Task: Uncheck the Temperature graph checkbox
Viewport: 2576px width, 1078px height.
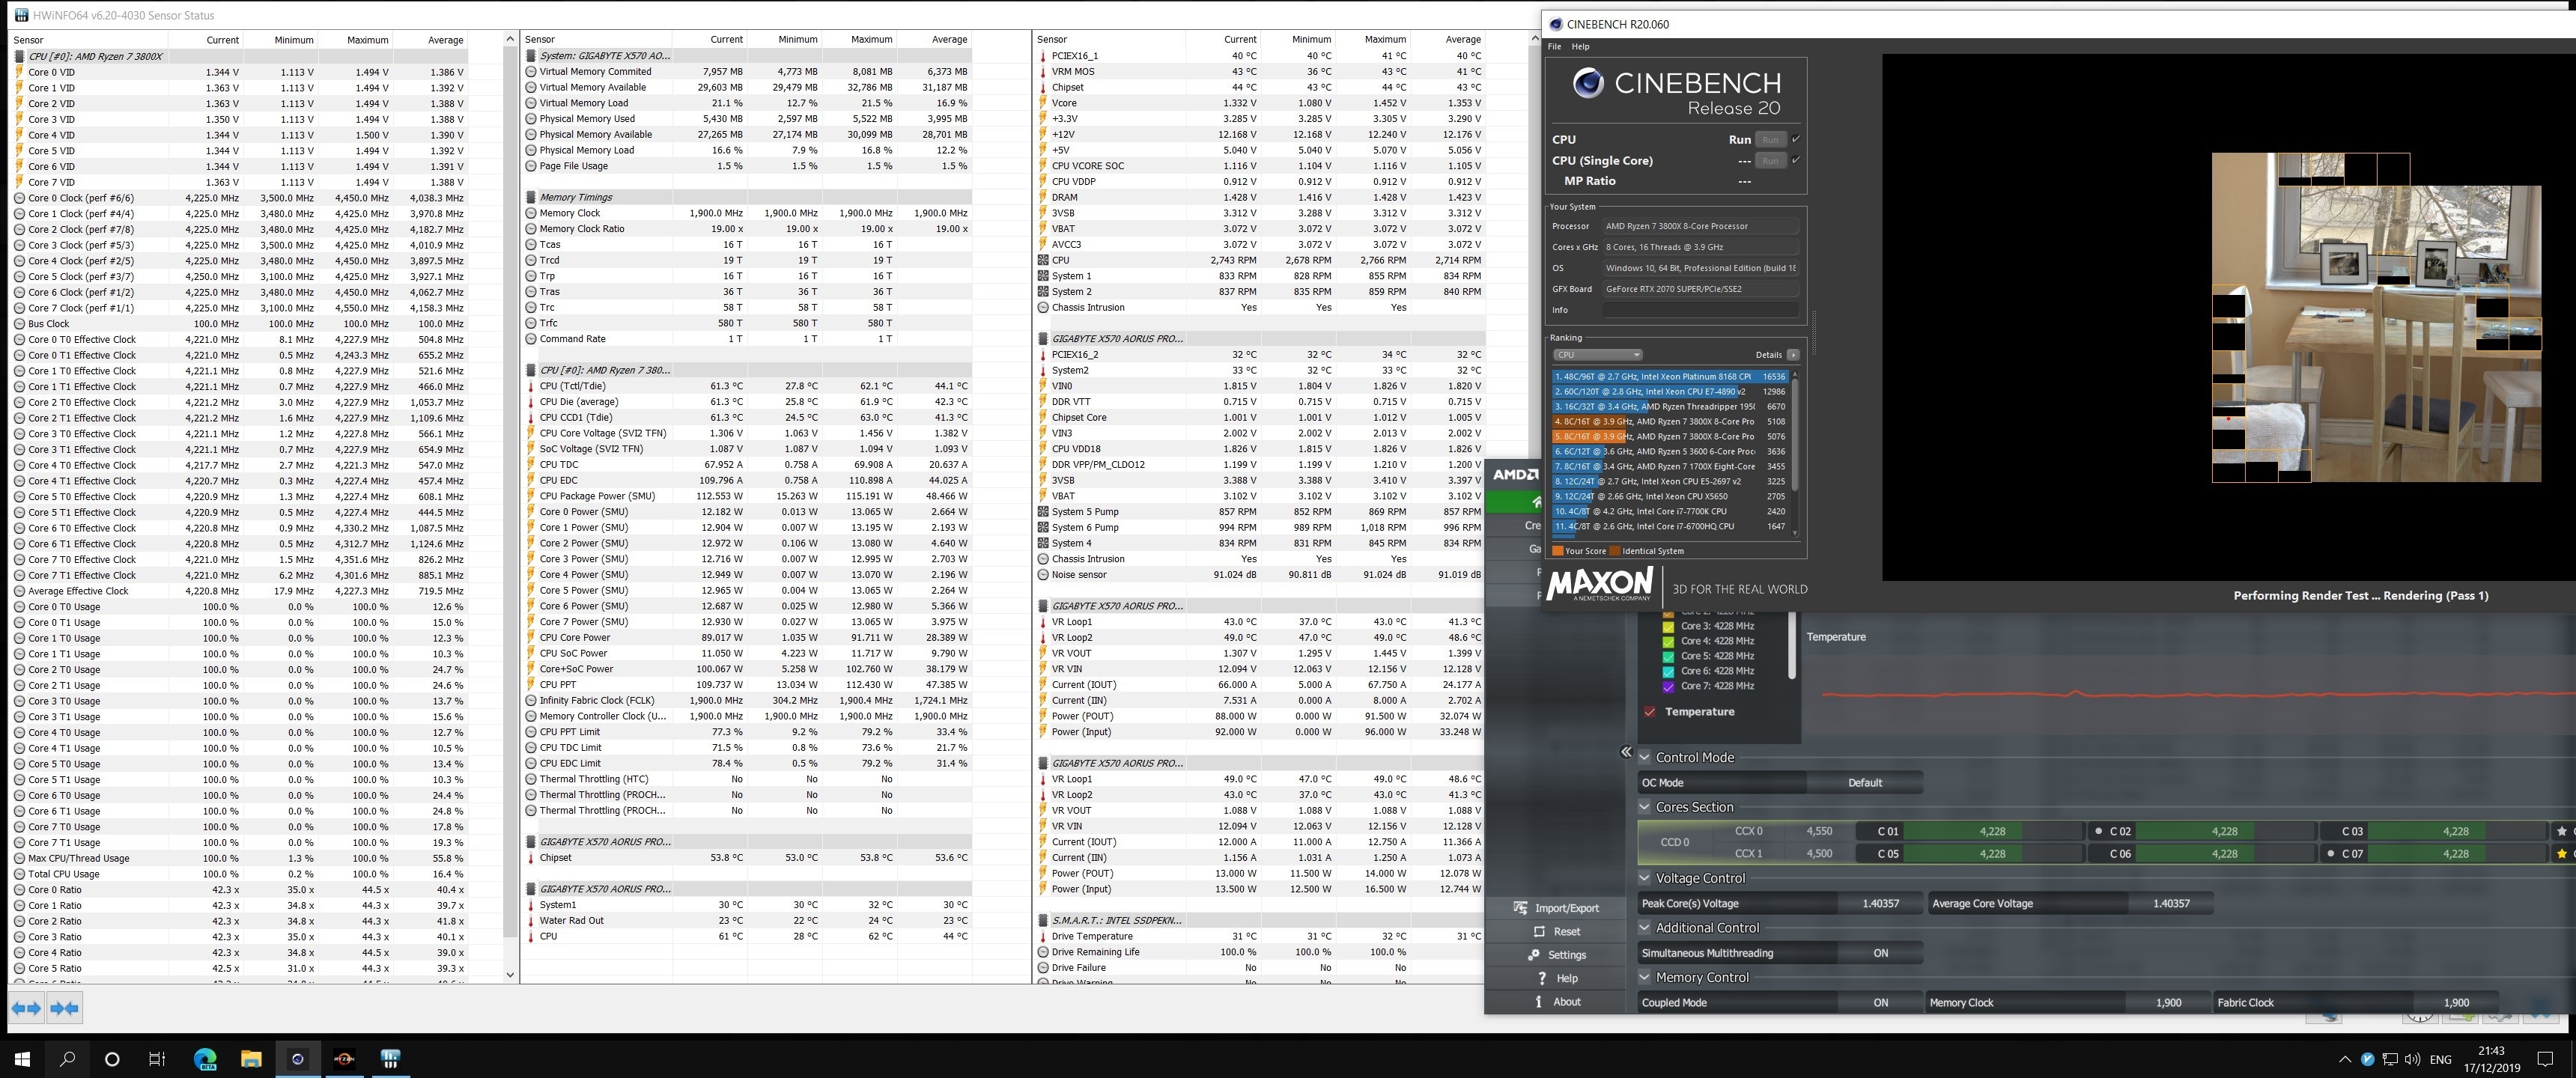Action: [1649, 712]
